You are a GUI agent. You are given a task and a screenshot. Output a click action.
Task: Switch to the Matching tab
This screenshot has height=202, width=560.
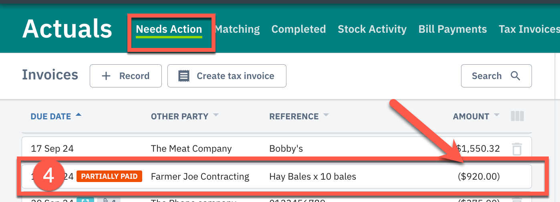[238, 29]
